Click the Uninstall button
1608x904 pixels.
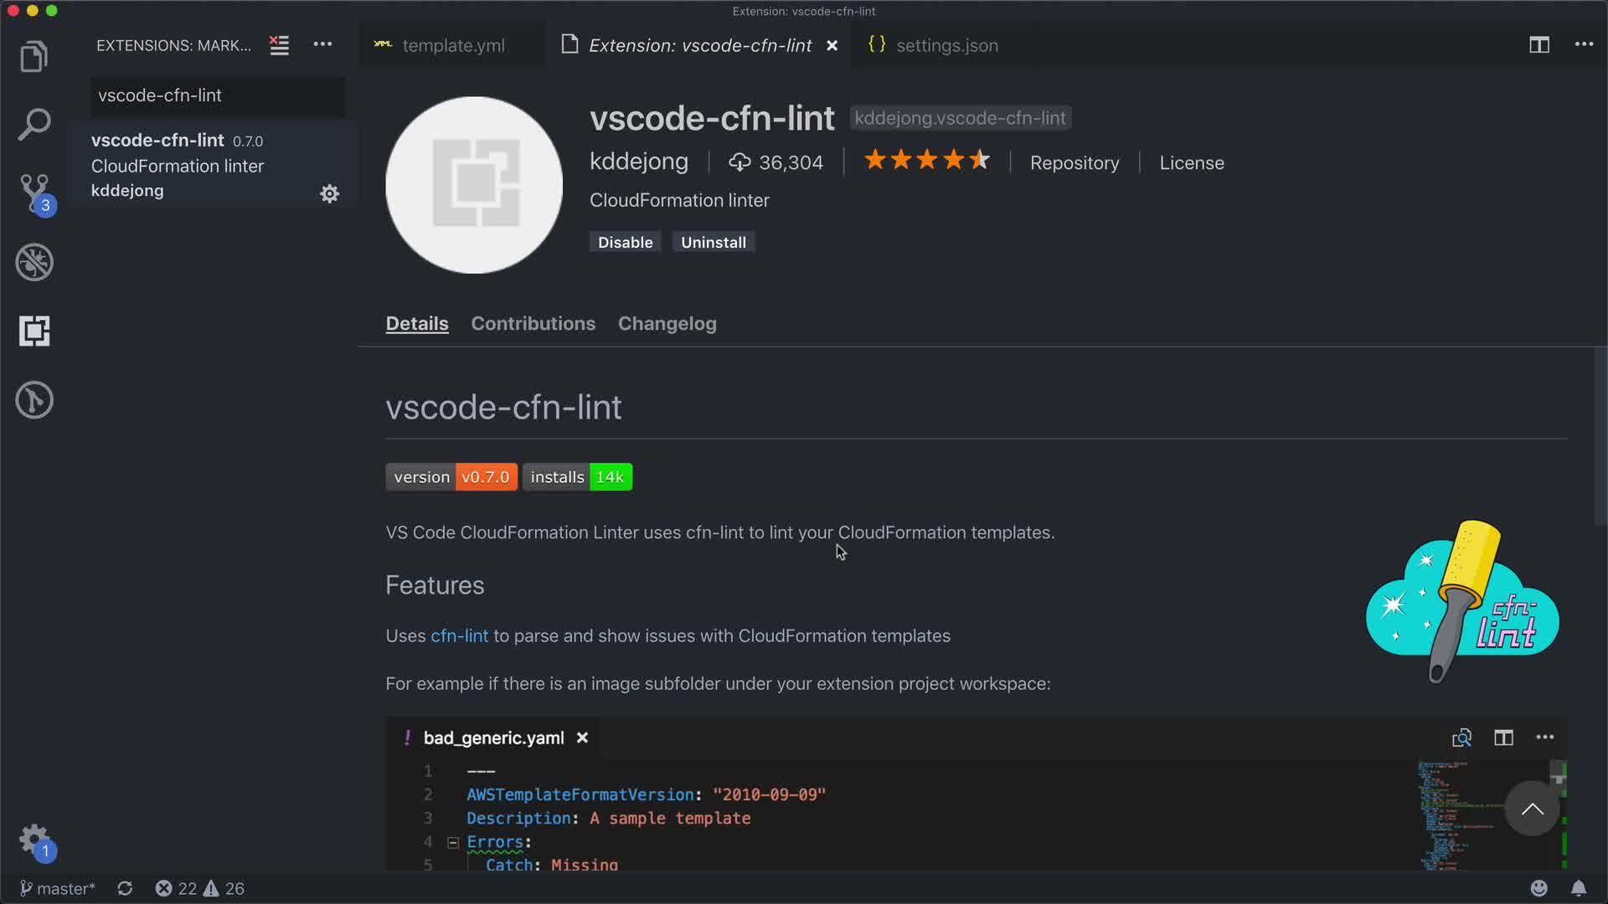coord(713,242)
